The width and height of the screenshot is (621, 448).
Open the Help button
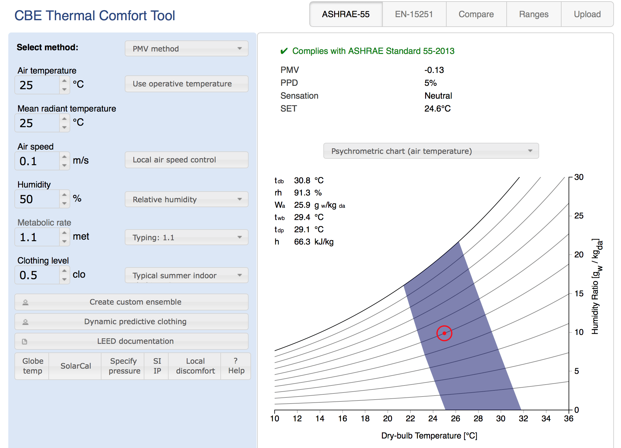[x=236, y=366]
